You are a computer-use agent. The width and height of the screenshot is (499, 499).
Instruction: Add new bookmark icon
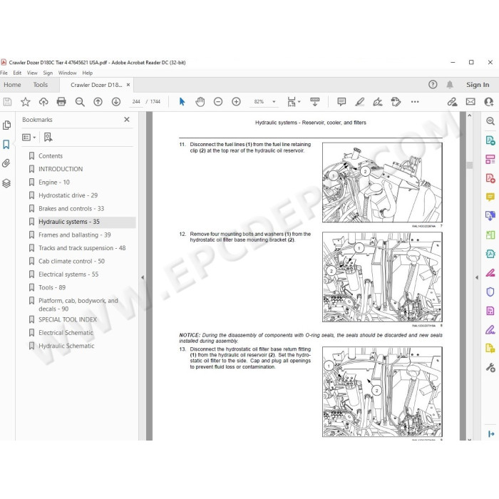(48, 138)
